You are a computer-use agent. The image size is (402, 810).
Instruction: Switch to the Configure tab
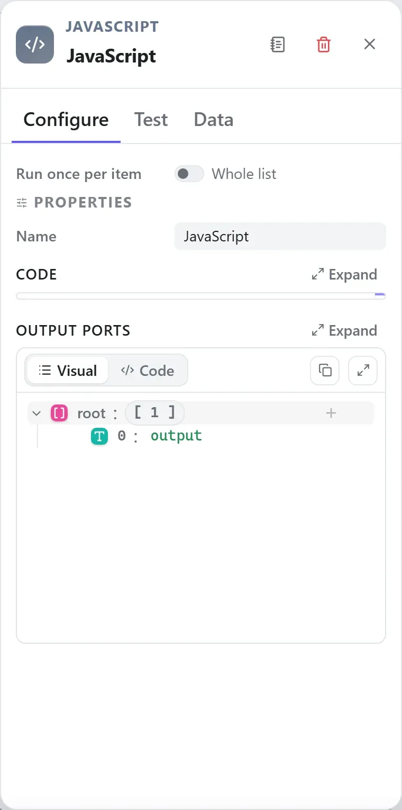click(66, 120)
